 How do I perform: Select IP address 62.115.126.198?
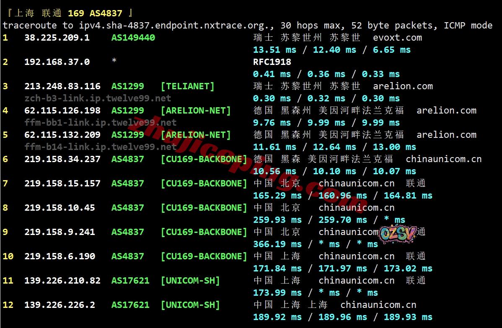tap(62, 111)
